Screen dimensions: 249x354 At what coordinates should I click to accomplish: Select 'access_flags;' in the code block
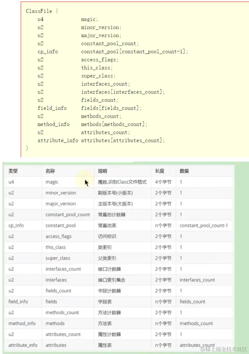[x=100, y=60]
